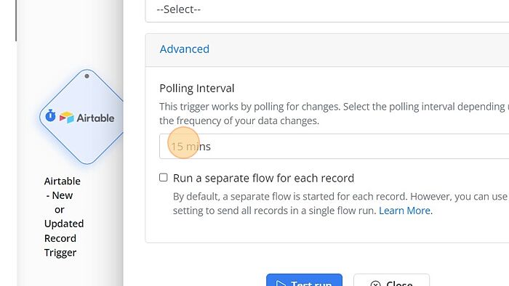The width and height of the screenshot is (509, 286).
Task: Click the Airtable wordmark text in node
Action: click(95, 118)
